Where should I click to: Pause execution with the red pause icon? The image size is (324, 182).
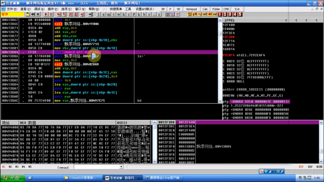(51, 14)
